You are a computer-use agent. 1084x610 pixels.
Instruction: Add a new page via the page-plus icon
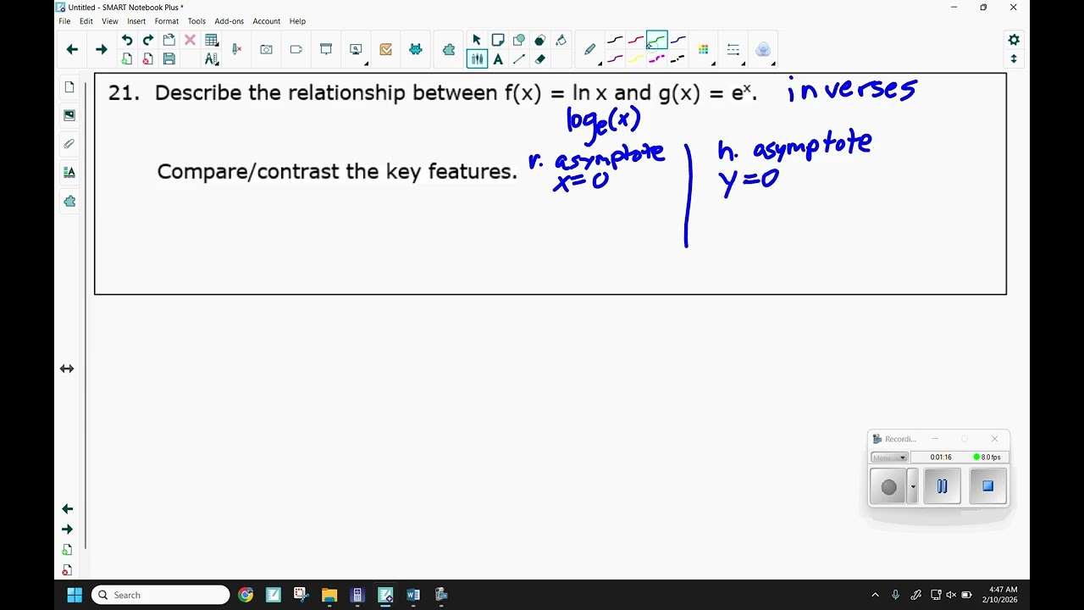tap(127, 59)
